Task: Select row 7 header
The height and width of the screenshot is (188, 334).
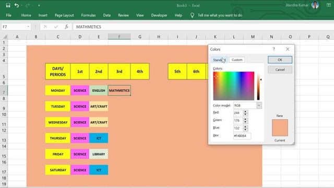Action: (x=4, y=90)
